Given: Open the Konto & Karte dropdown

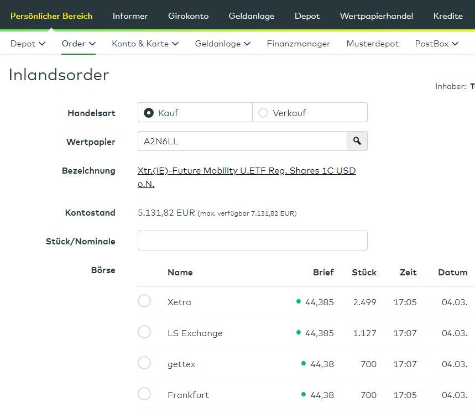Looking at the screenshot, I should [145, 44].
